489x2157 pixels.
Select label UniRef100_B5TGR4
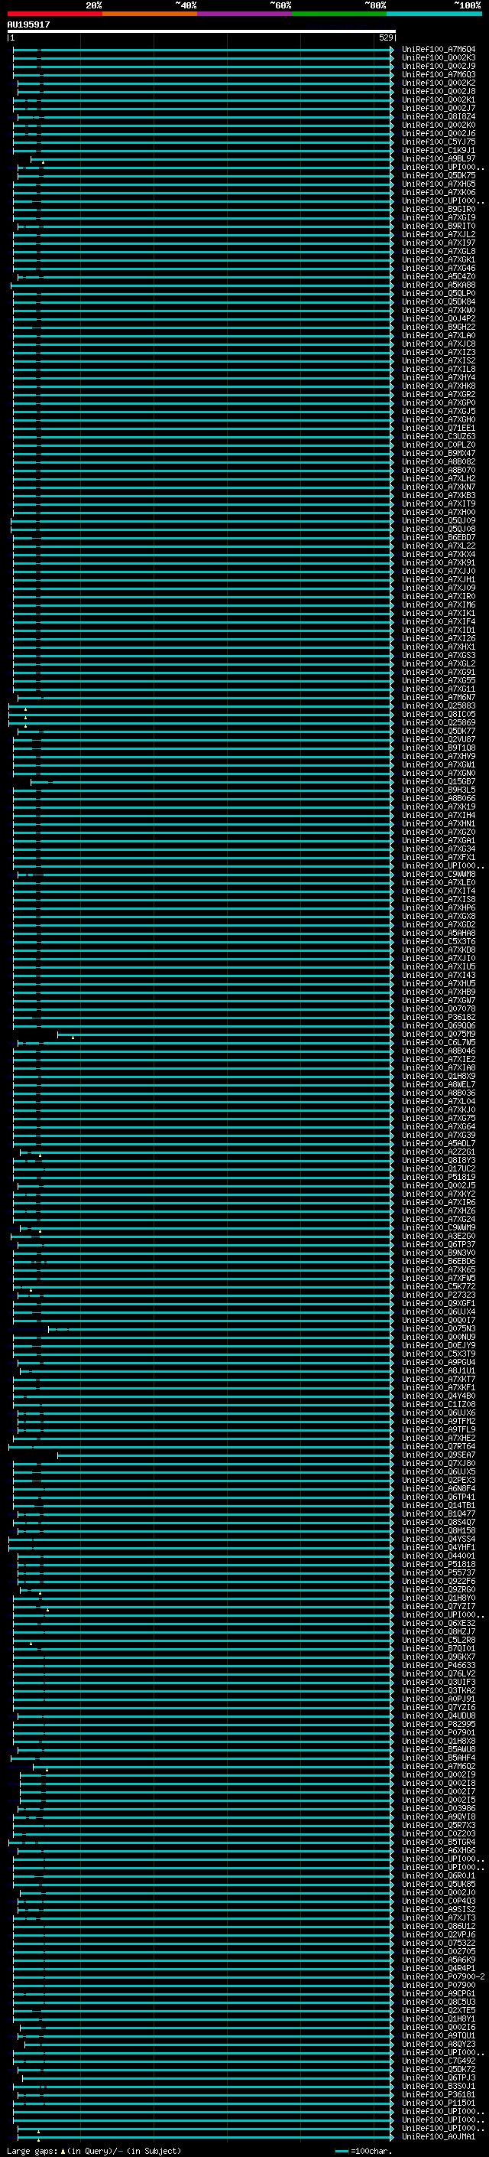(439, 1841)
